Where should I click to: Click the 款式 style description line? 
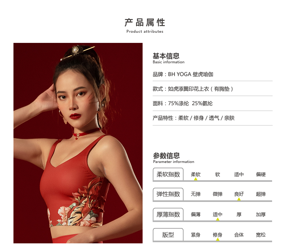click(193, 89)
